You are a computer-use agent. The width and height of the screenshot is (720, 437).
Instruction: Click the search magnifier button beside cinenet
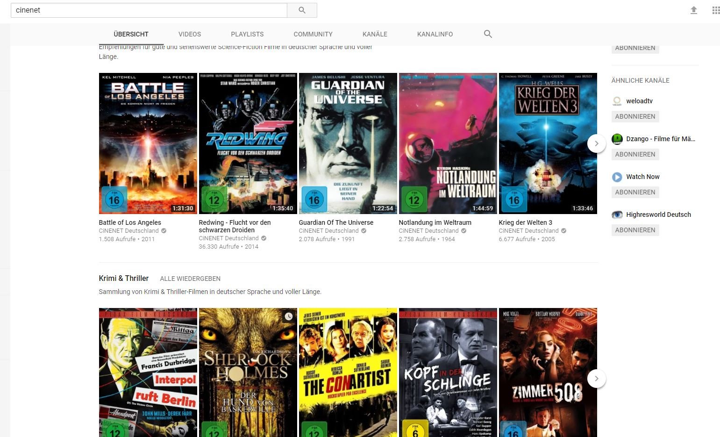pyautogui.click(x=302, y=10)
